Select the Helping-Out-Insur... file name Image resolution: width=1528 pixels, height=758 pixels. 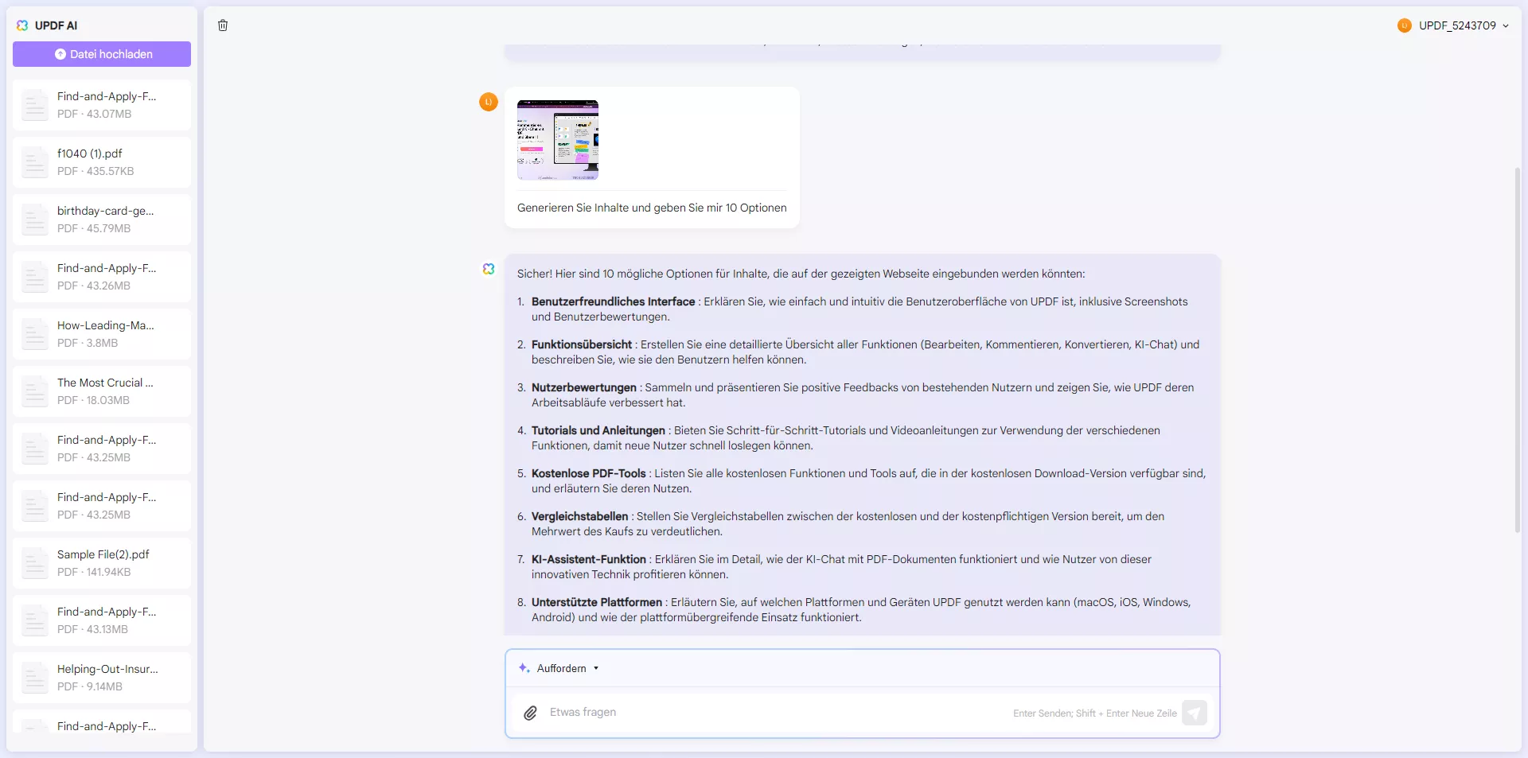tap(107, 669)
